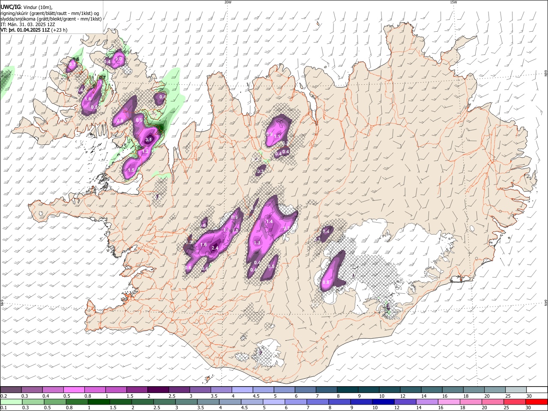Click the white swatch after 30 in the upper legend
This screenshot has width=548, height=411.
click(x=536, y=390)
